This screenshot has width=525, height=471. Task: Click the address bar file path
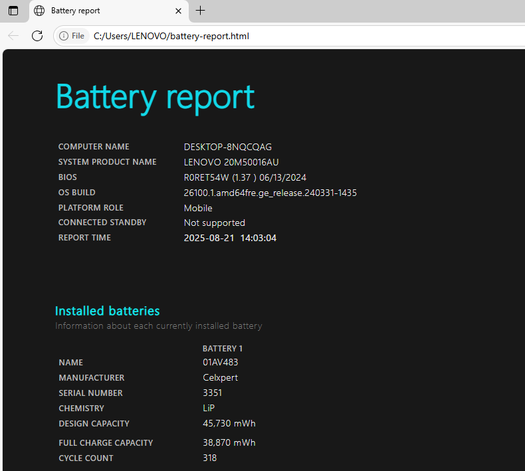click(171, 36)
